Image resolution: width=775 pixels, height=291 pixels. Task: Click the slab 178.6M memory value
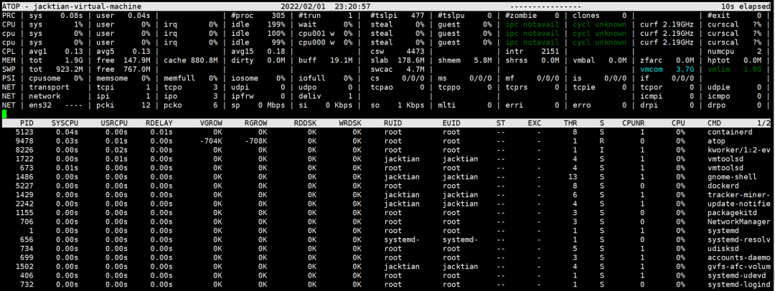click(397, 60)
